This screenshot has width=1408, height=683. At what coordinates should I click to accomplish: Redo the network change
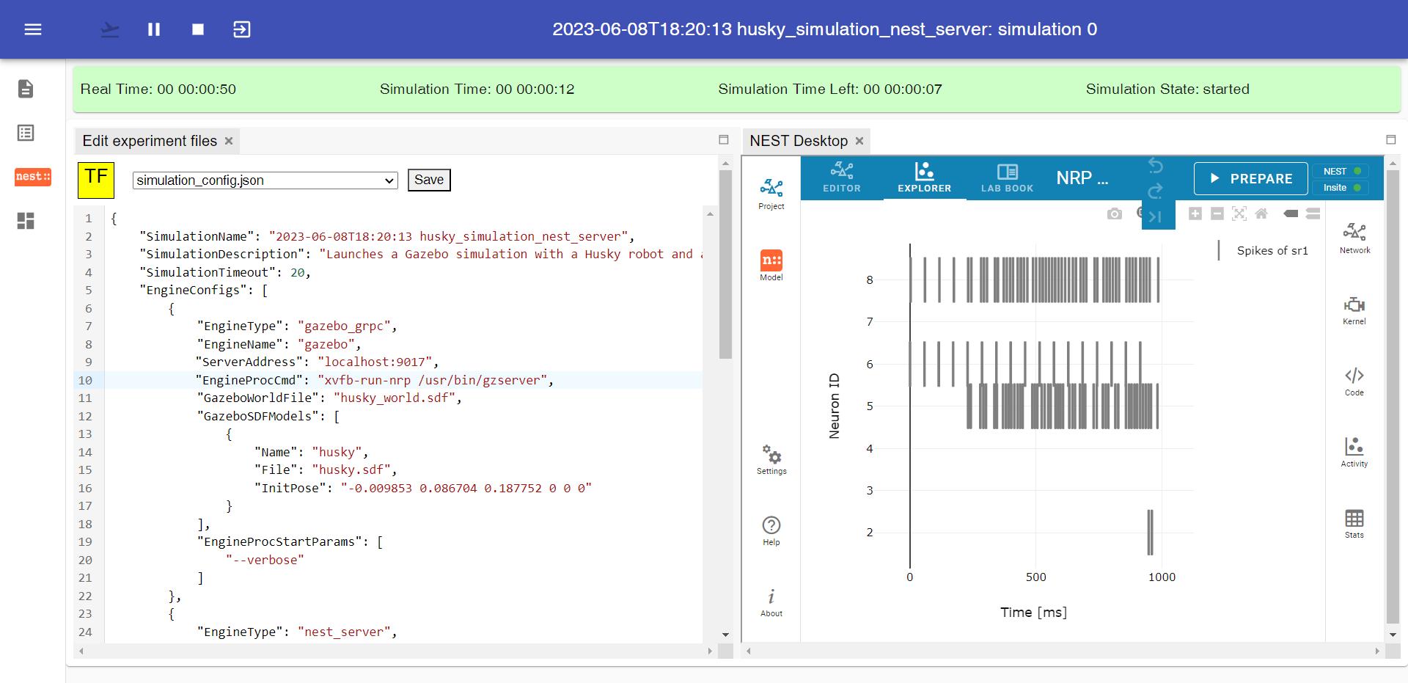pyautogui.click(x=1156, y=191)
